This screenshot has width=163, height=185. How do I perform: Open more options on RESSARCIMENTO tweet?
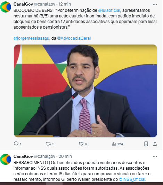click(155, 157)
